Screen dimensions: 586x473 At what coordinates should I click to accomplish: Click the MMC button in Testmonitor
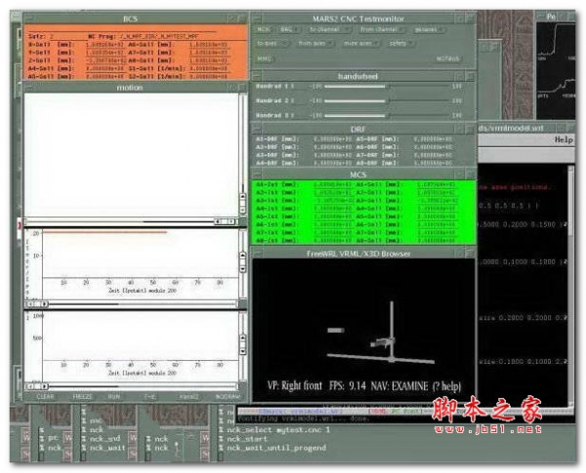point(265,59)
